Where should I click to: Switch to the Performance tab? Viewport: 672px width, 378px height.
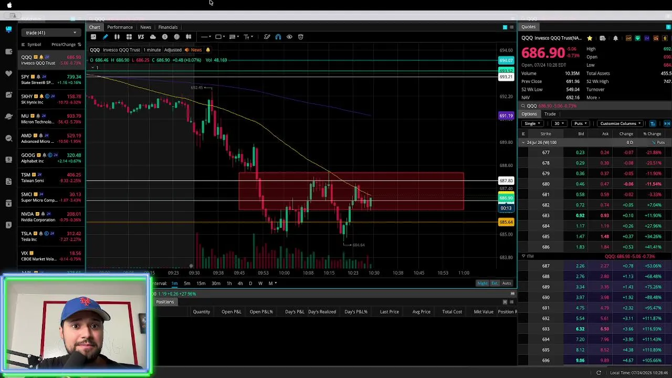[x=120, y=27]
